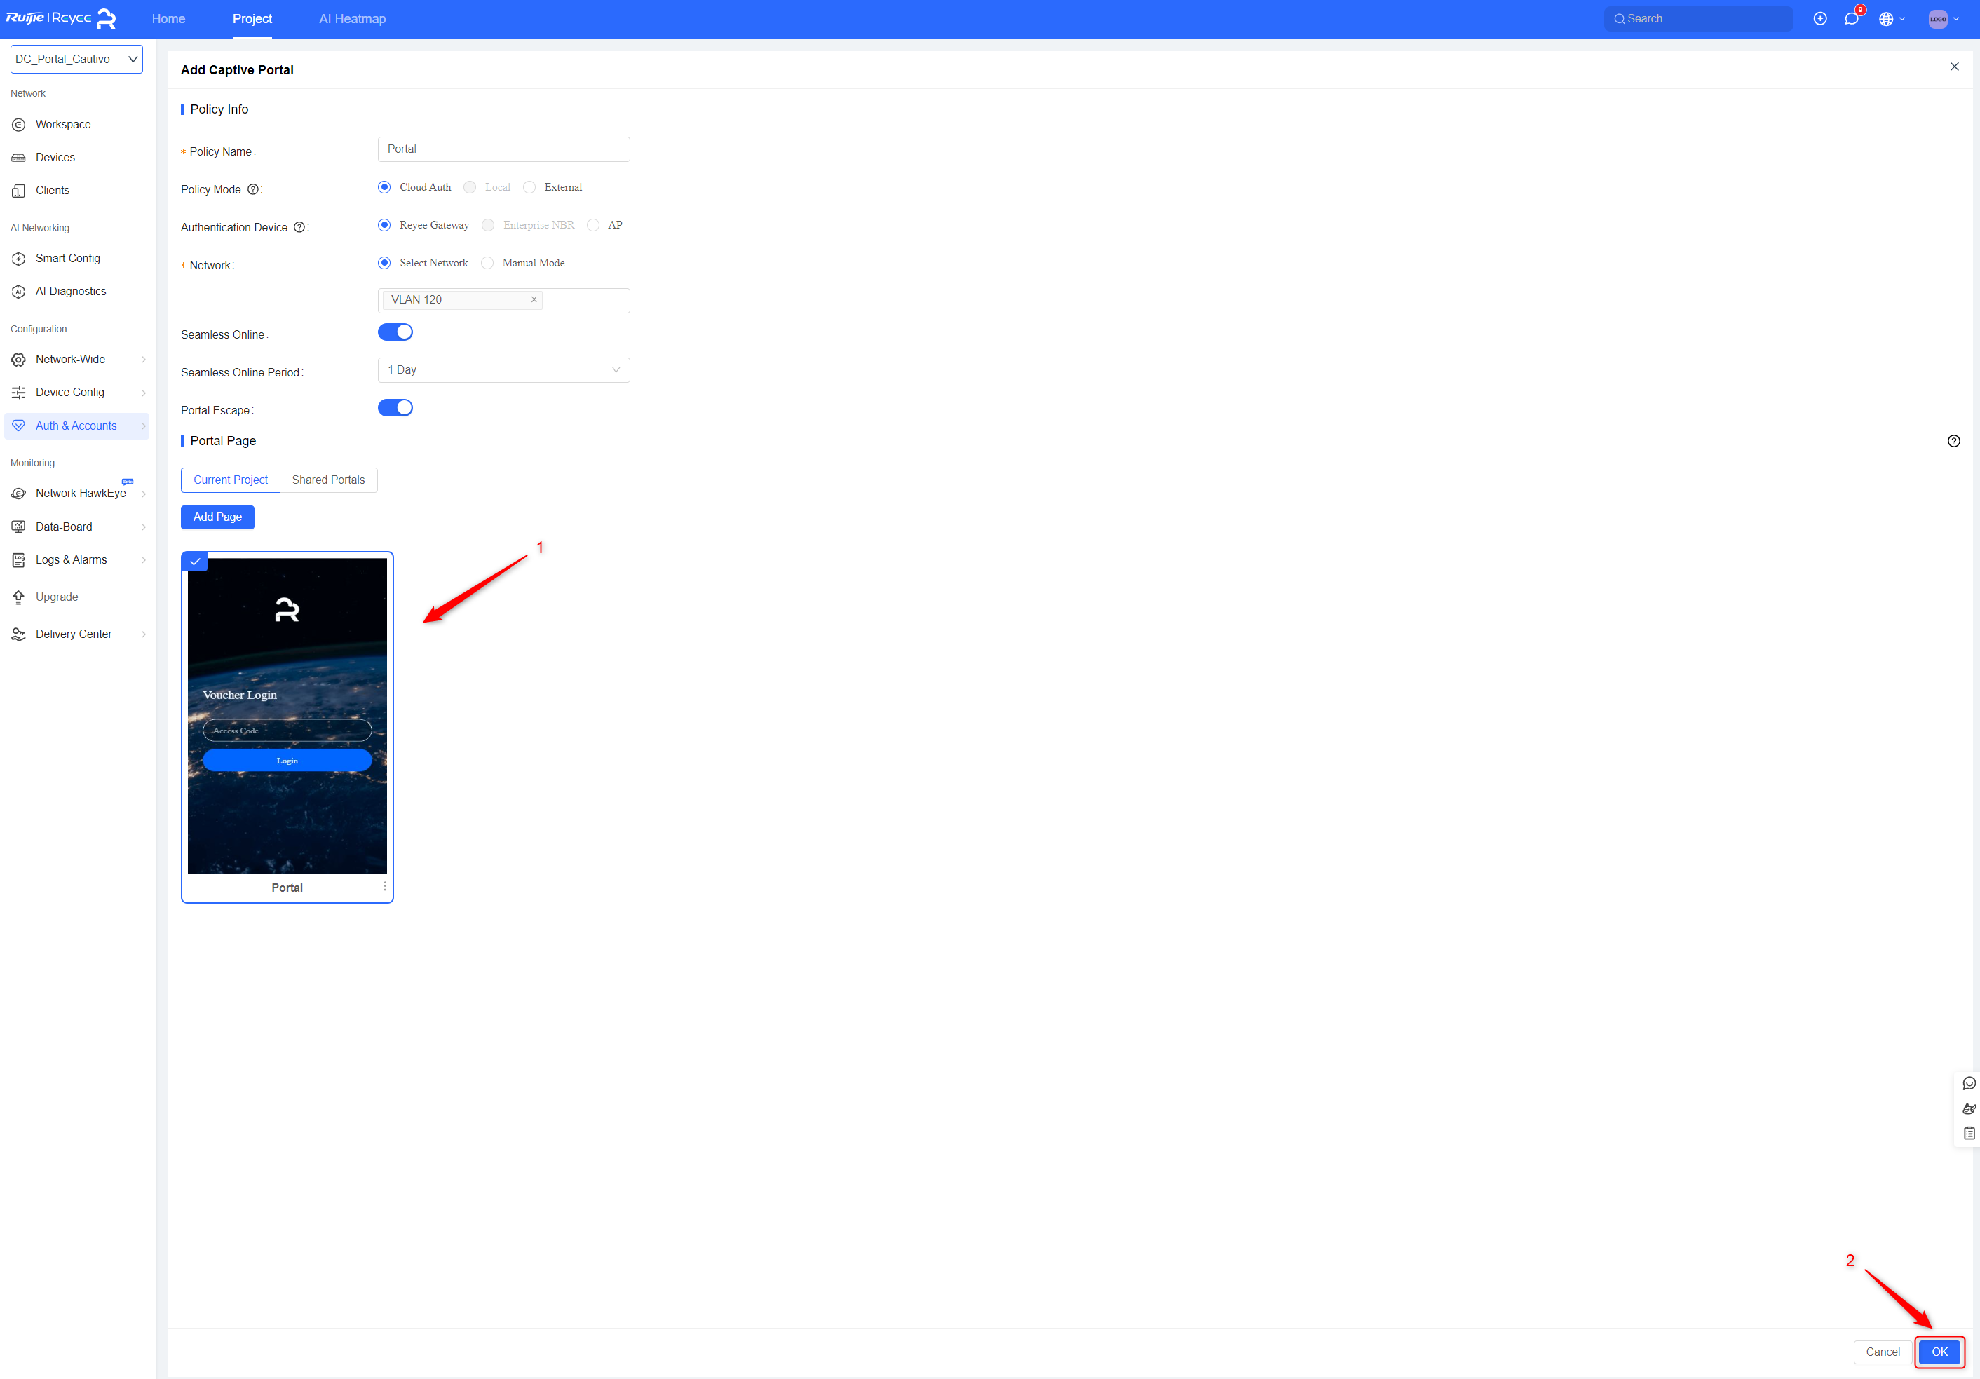
Task: Click the Devices sidebar icon
Action: pos(18,157)
